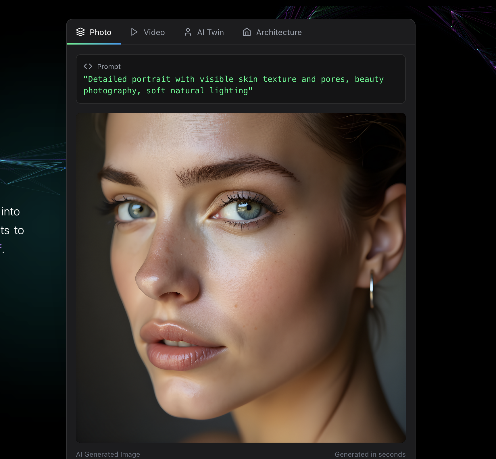Switch to the Architecture tab

point(272,32)
